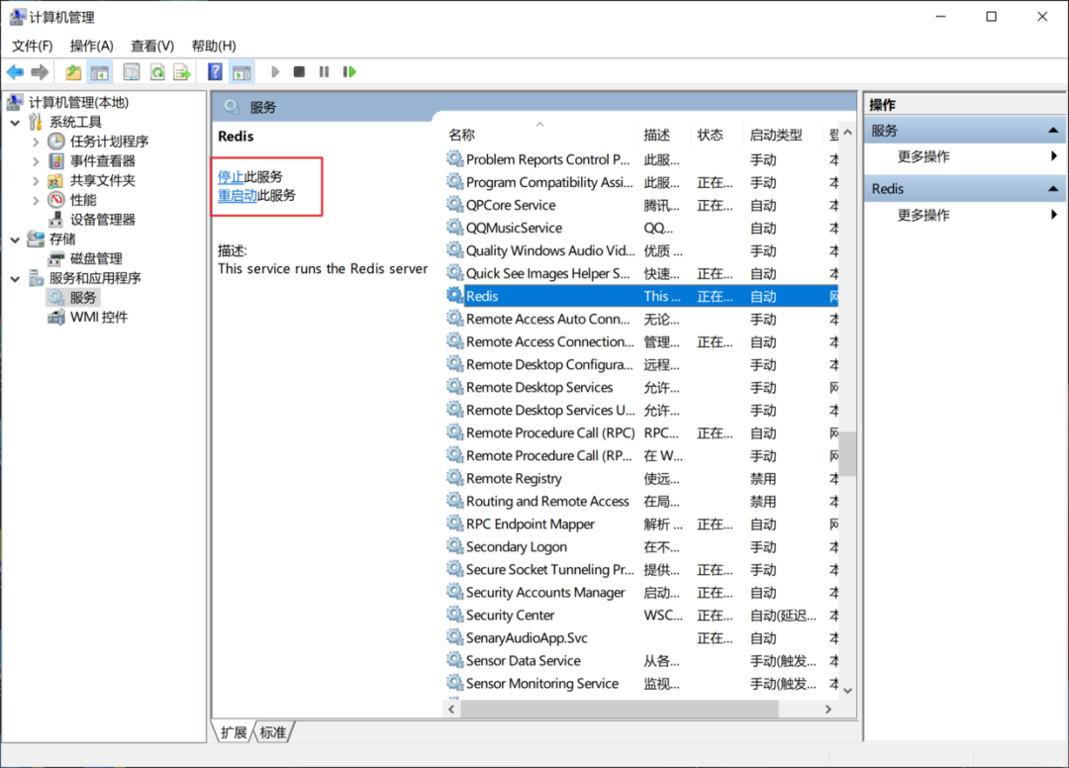Select the Sensor Monitoring Service row

pos(641,684)
